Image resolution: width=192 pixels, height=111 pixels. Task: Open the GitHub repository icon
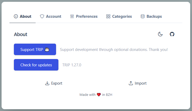click(172, 34)
